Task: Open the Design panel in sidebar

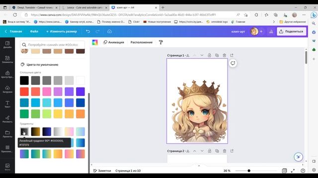Action: 7,44
